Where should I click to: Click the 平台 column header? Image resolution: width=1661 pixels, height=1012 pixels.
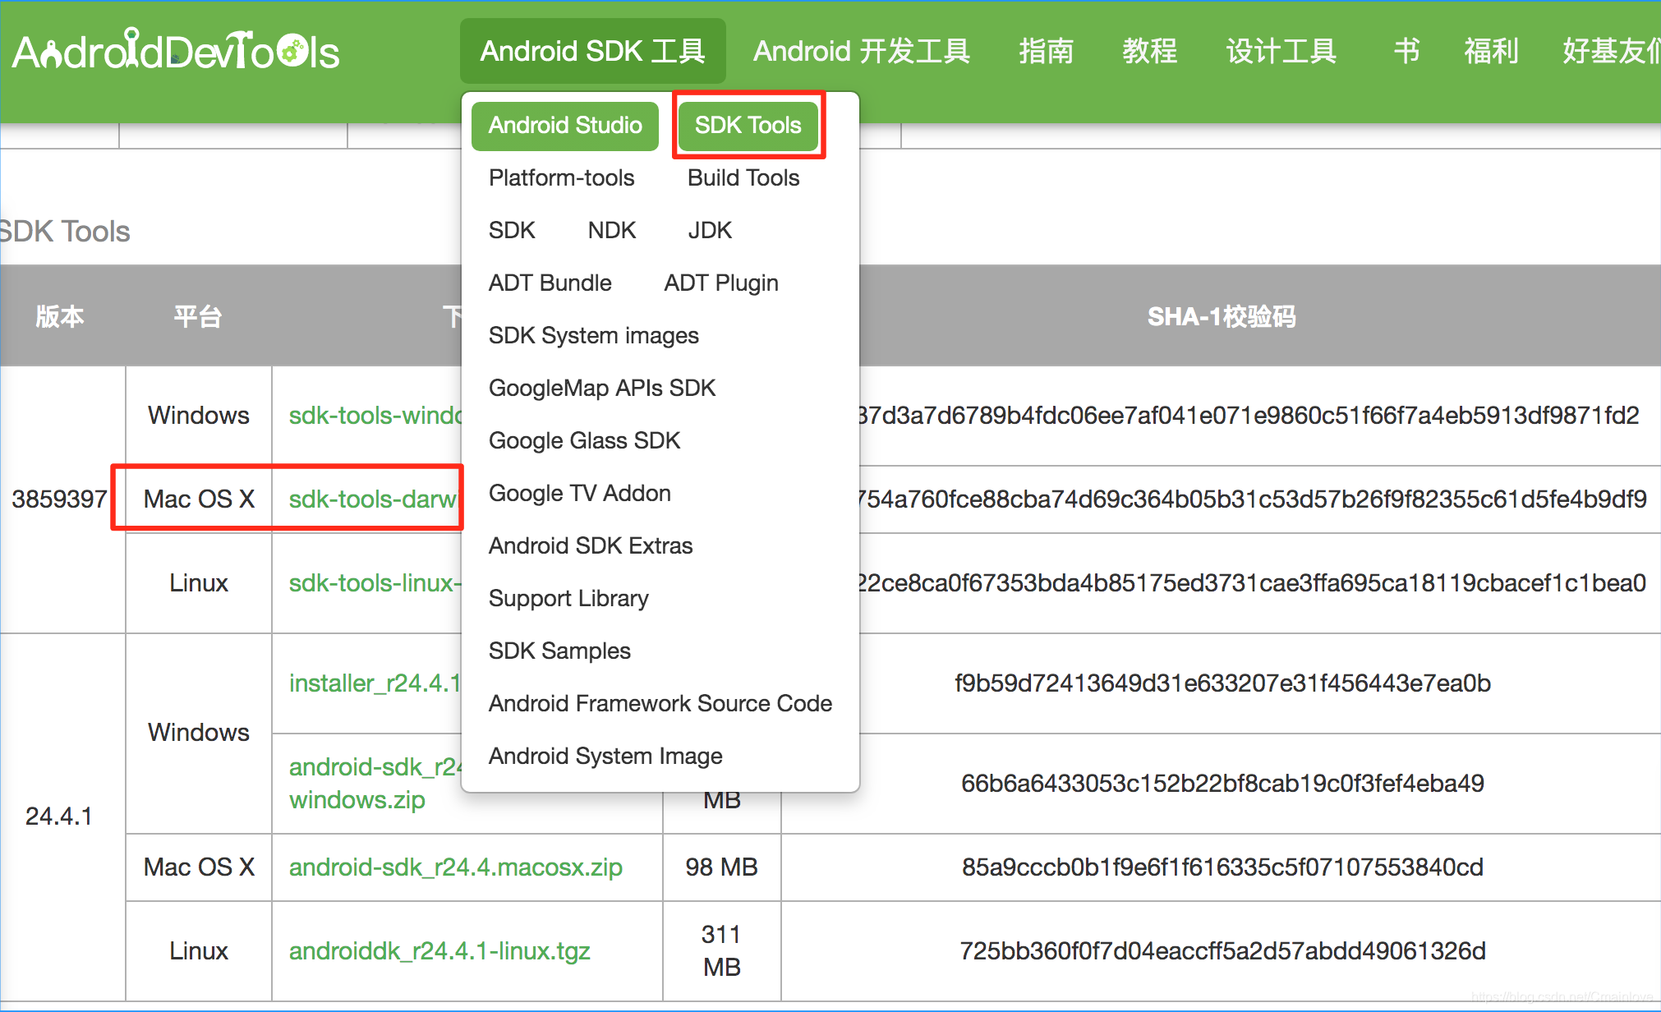coord(198,316)
